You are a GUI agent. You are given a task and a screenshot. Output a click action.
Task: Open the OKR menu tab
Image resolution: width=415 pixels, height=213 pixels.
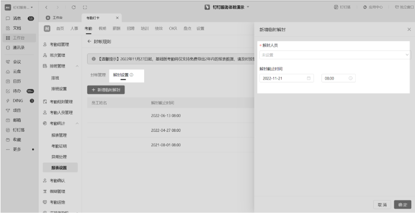(173, 29)
